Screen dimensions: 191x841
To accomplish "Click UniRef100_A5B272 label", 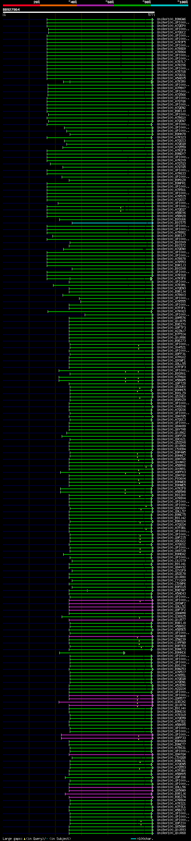I will [x=171, y=810].
